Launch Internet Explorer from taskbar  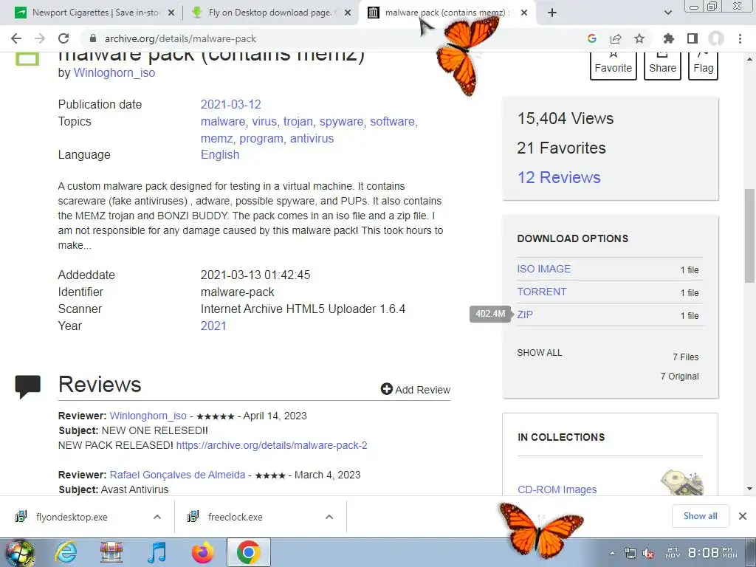(65, 552)
